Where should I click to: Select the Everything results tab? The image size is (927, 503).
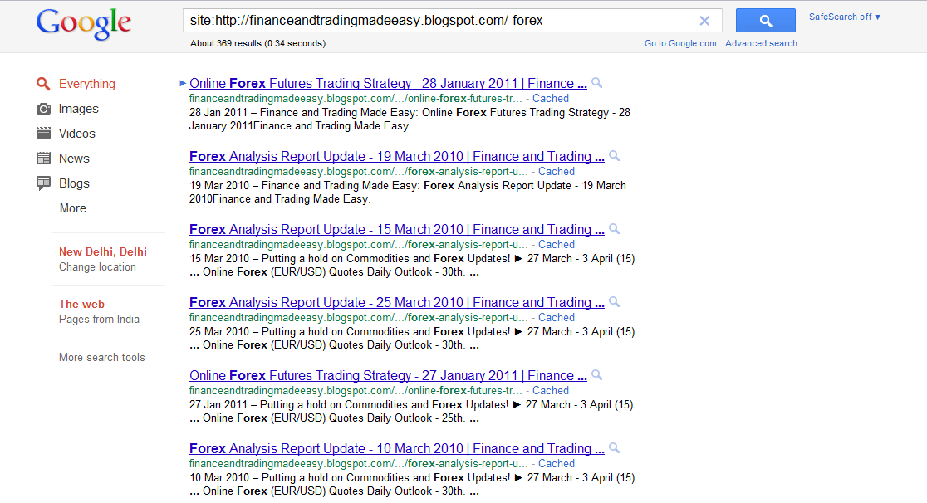(x=86, y=83)
